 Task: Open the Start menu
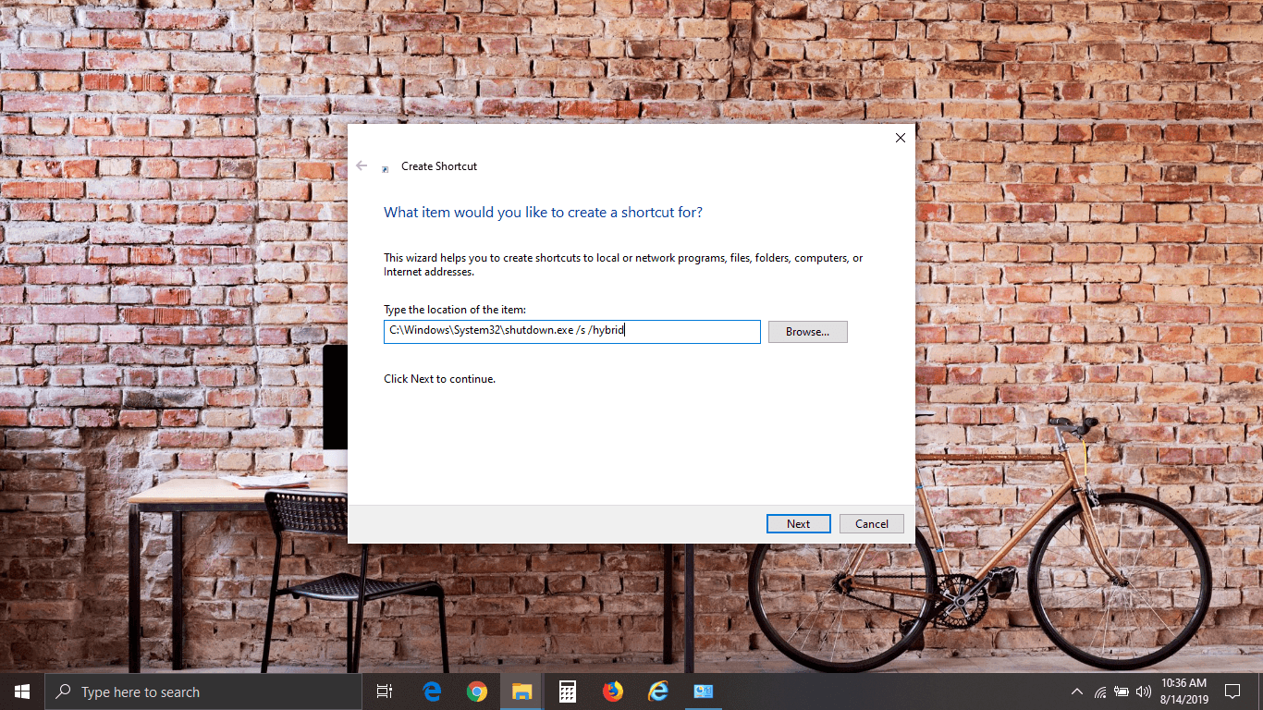coord(20,691)
